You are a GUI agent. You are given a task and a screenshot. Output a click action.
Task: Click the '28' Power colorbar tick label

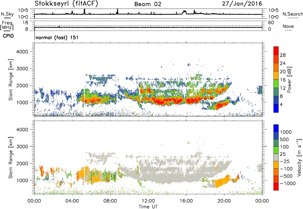pyautogui.click(x=283, y=55)
